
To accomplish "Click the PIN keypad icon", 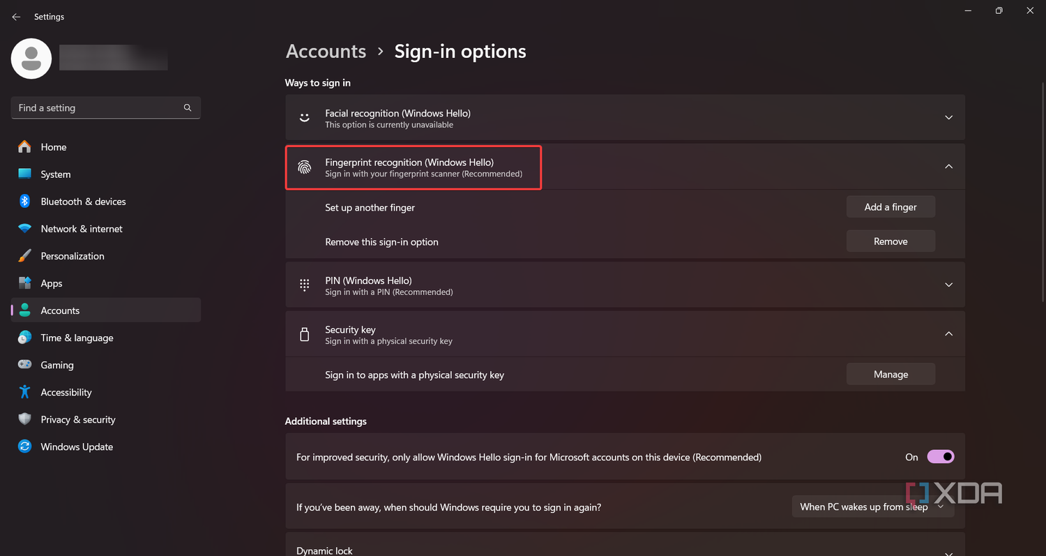I will click(305, 285).
